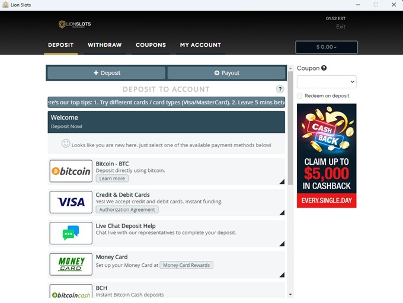Click the Lion Slots logo
The image size is (403, 303).
point(75,24)
